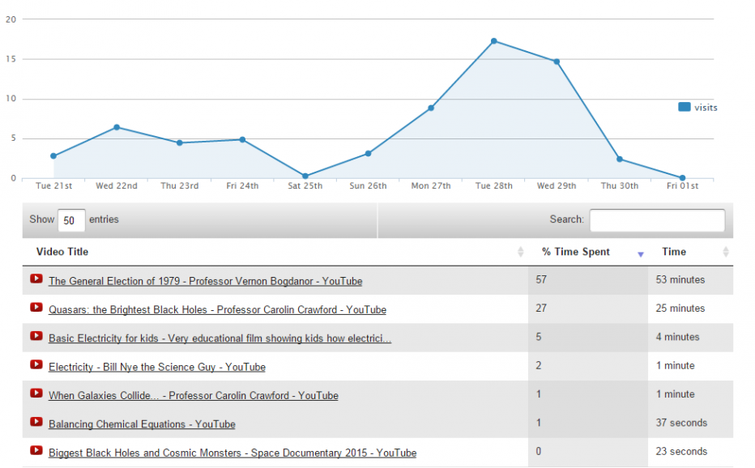
Task: Click YouTube icon beside Balancing Chemical Equations
Action: (x=36, y=422)
